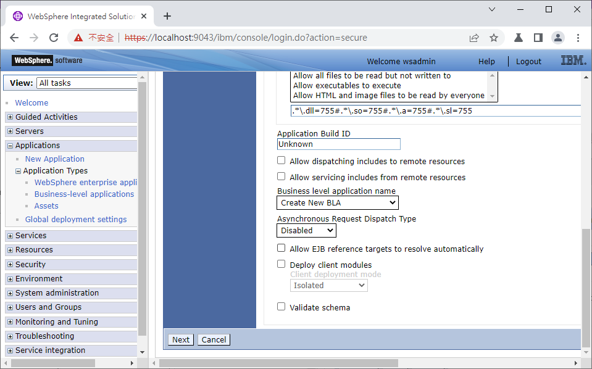Bookmark this page with the star

tap(494, 38)
